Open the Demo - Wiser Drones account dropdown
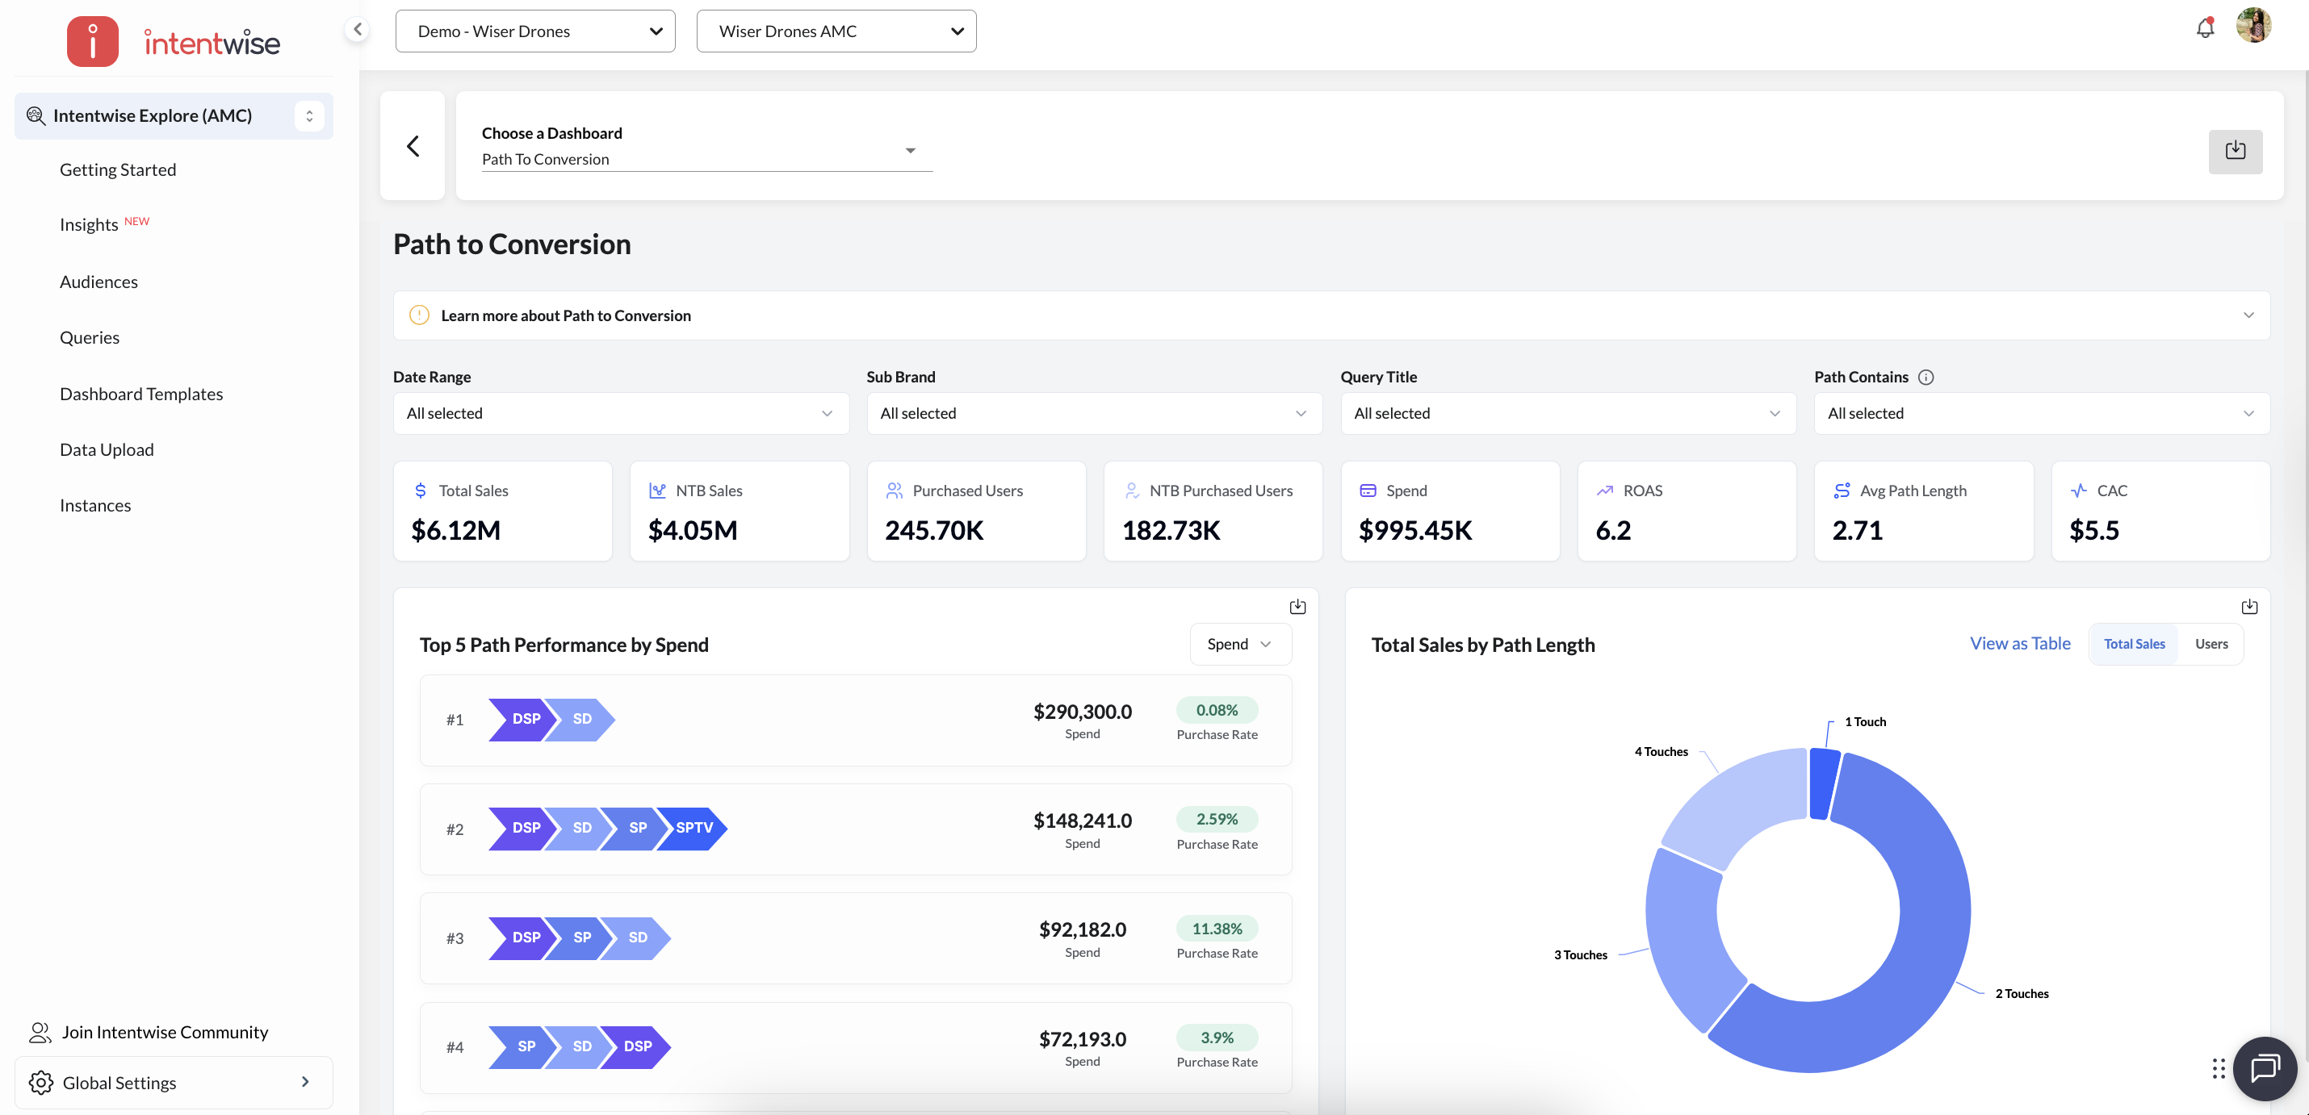 click(x=535, y=31)
